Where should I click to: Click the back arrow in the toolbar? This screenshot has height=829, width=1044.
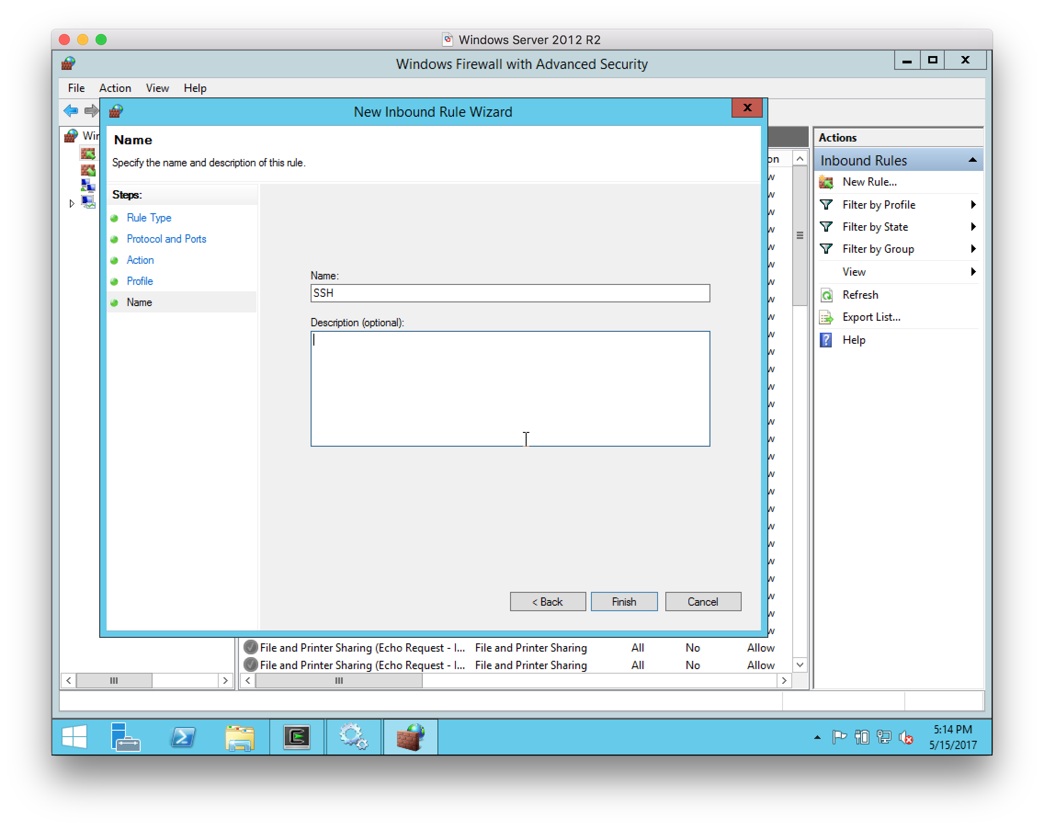point(71,111)
